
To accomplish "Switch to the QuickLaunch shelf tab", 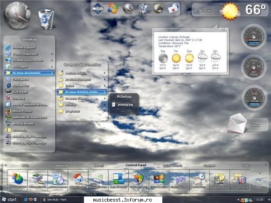I will pos(172,166).
